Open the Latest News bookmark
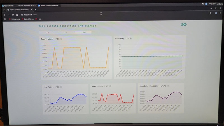The width and height of the screenshot is (224, 126). [x=27, y=19]
